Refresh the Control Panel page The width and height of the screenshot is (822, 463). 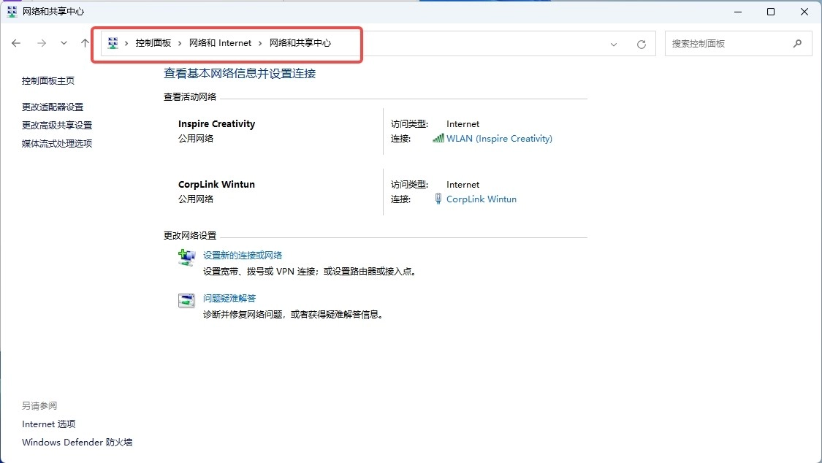point(642,44)
